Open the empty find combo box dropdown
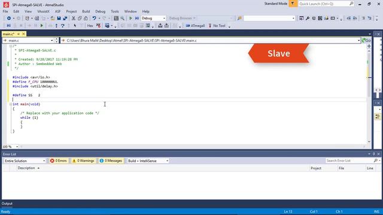The image size is (383, 215). [x=293, y=19]
